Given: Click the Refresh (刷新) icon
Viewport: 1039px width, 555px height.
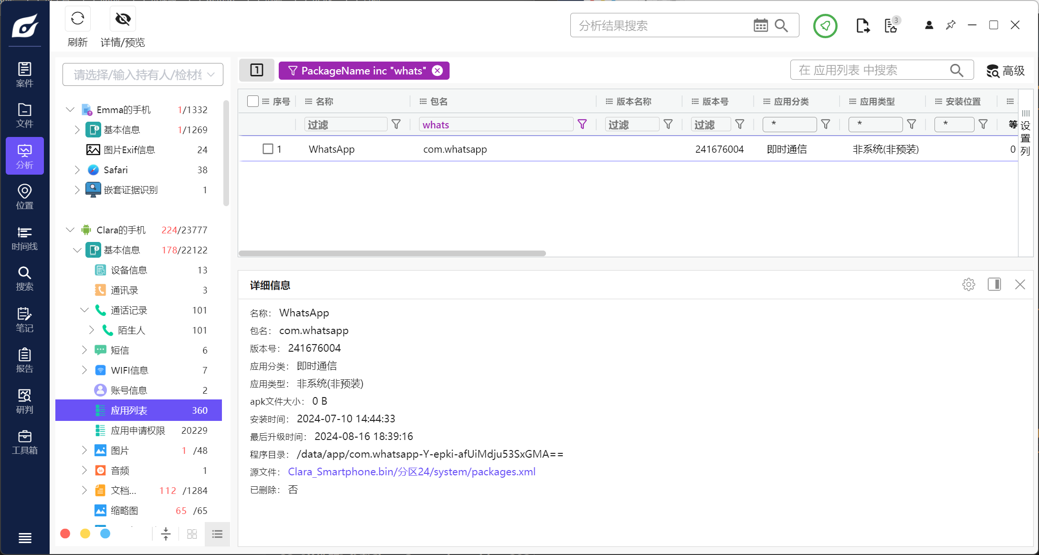Looking at the screenshot, I should pyautogui.click(x=77, y=19).
